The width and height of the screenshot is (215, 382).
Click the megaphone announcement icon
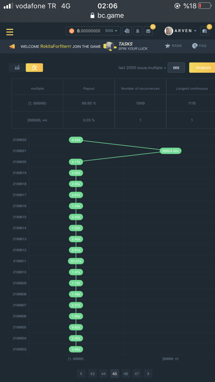12,46
